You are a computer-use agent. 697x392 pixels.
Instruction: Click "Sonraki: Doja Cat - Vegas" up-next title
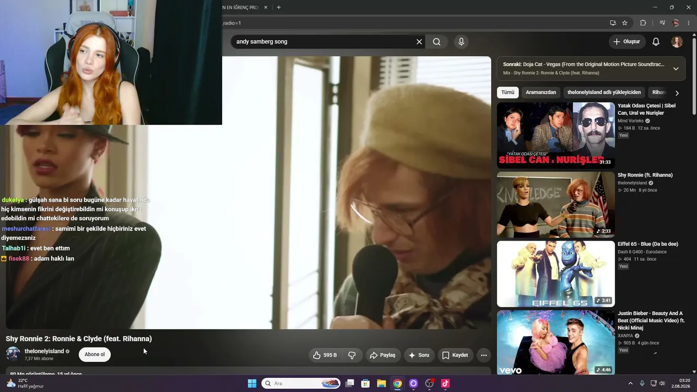(x=584, y=64)
